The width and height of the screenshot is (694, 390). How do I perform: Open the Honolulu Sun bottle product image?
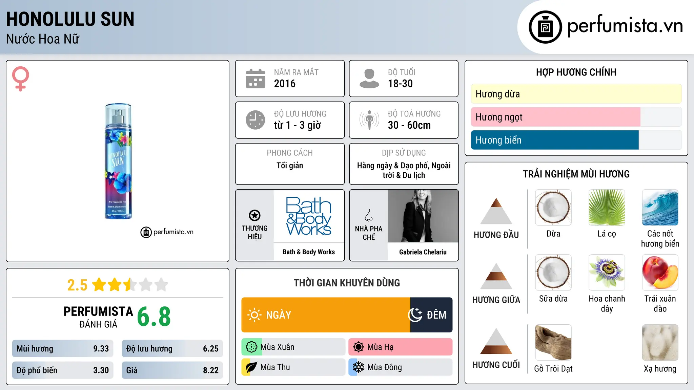point(118,161)
